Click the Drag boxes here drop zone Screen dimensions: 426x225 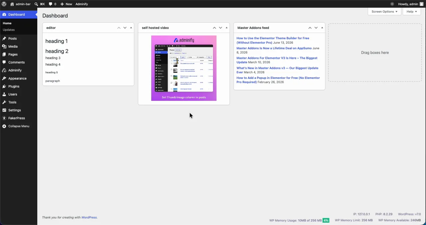click(x=375, y=53)
